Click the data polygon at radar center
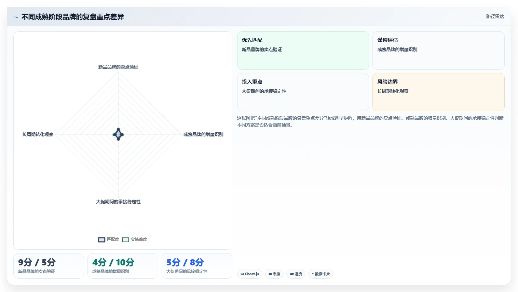 coord(118,134)
